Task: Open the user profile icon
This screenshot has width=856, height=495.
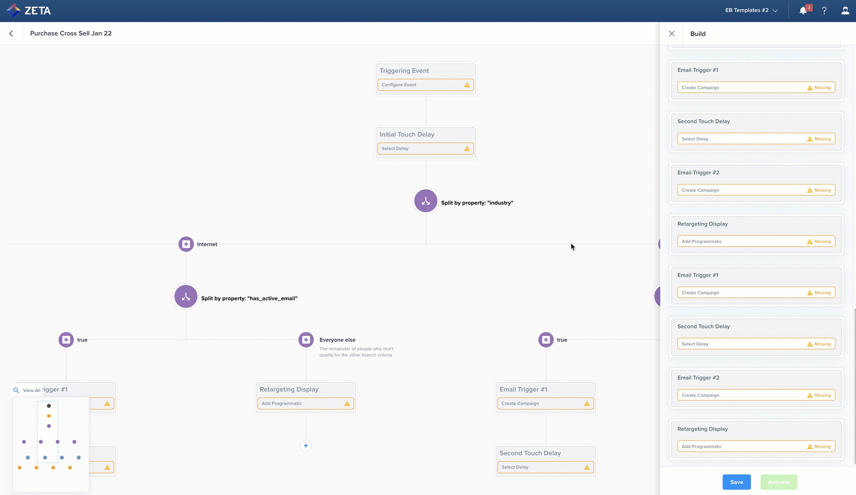Action: point(845,11)
